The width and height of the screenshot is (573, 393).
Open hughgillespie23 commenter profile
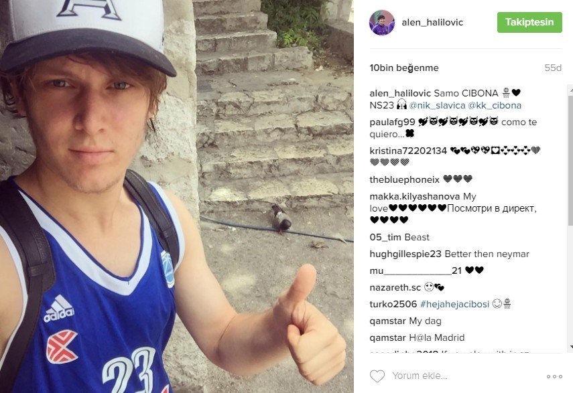[x=405, y=254]
